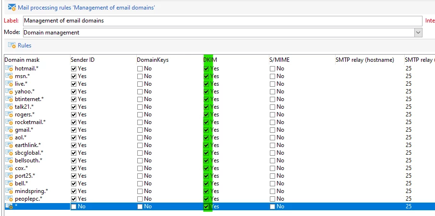Uncheck DKIM for btinternet.*

pyautogui.click(x=206, y=99)
